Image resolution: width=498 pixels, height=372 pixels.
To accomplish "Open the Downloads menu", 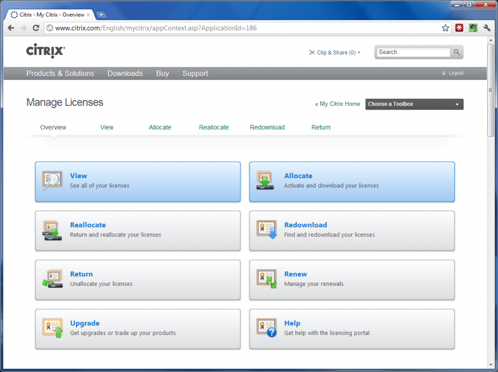I will pos(125,73).
